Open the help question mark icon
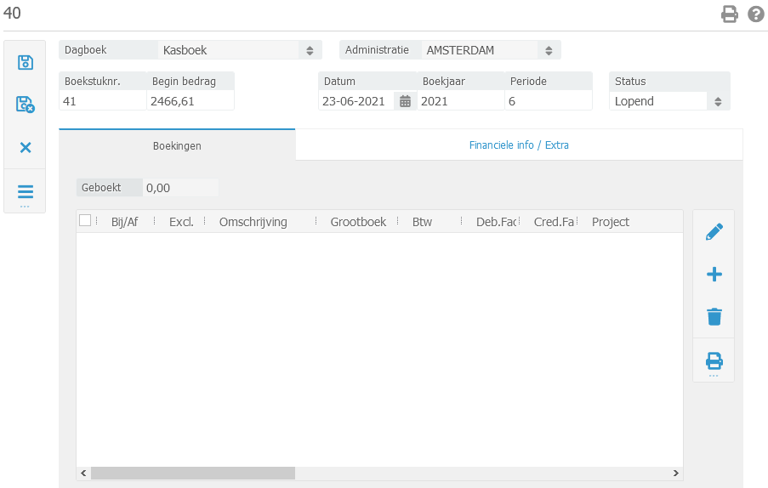 point(756,14)
